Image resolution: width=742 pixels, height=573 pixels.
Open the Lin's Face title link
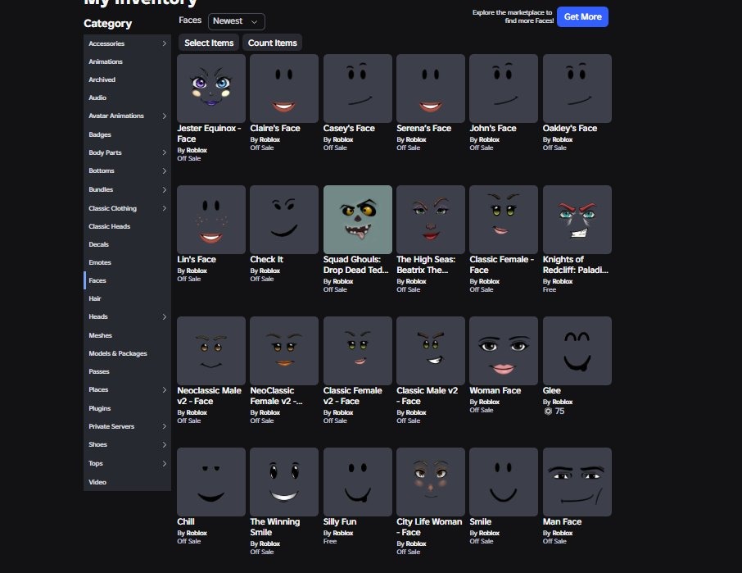[197, 260]
